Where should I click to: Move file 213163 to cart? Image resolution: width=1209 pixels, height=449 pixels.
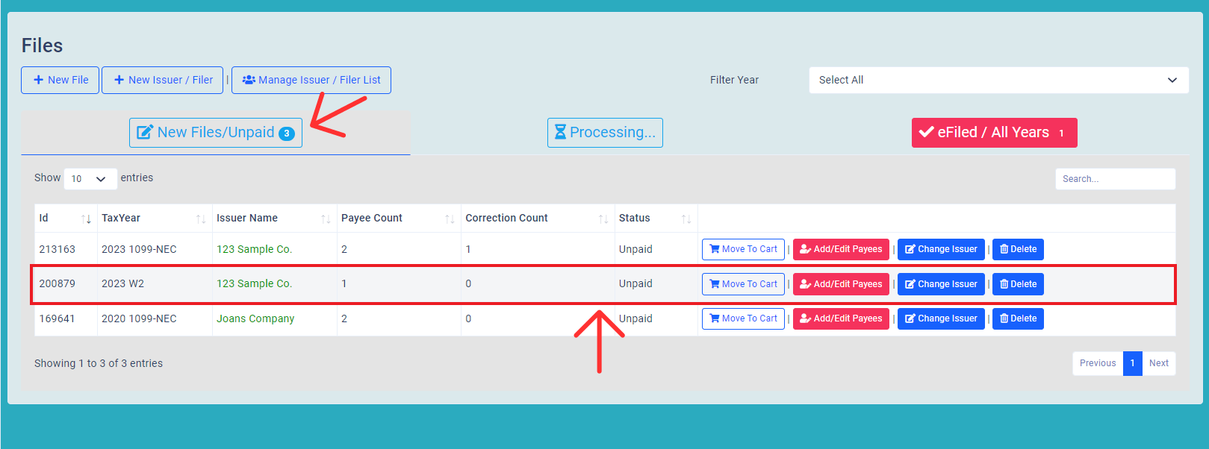coord(743,249)
